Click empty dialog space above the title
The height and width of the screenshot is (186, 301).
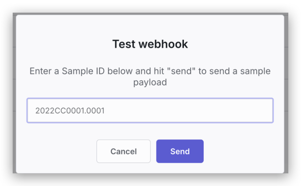(x=150, y=26)
